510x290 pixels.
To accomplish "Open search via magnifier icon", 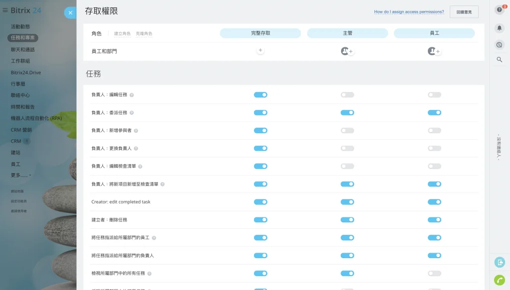I will point(500,60).
